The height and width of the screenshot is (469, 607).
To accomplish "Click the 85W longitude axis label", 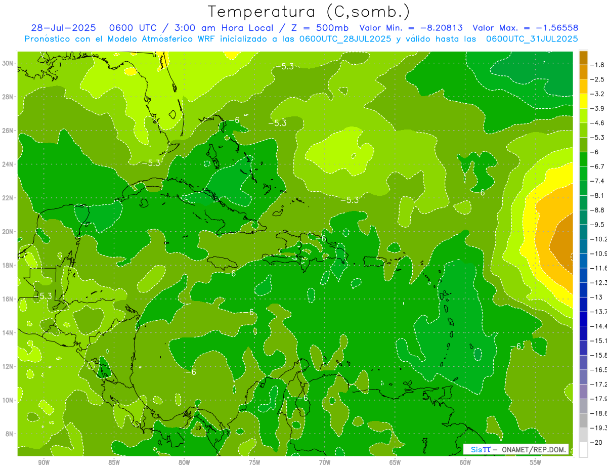I will click(x=114, y=462).
